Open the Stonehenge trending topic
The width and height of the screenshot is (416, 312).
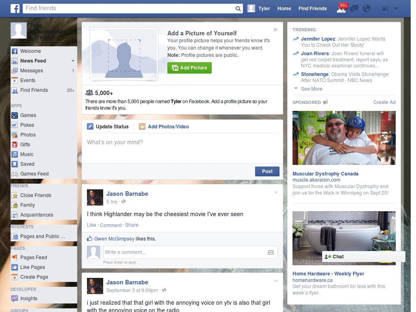click(x=315, y=74)
